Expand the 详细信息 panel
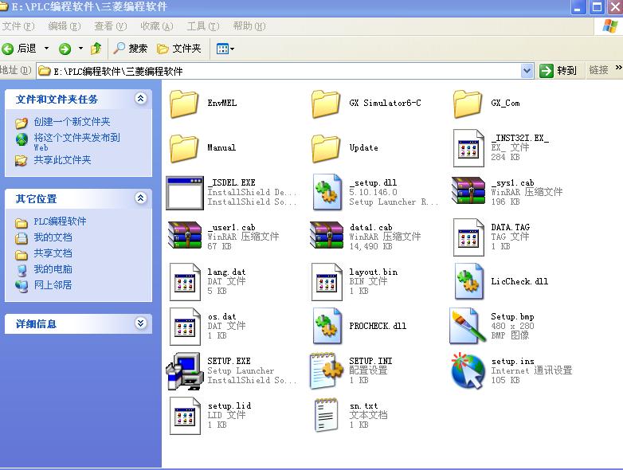623x470 pixels. (141, 323)
